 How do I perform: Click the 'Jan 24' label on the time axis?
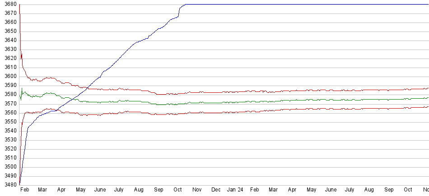tap(235, 190)
